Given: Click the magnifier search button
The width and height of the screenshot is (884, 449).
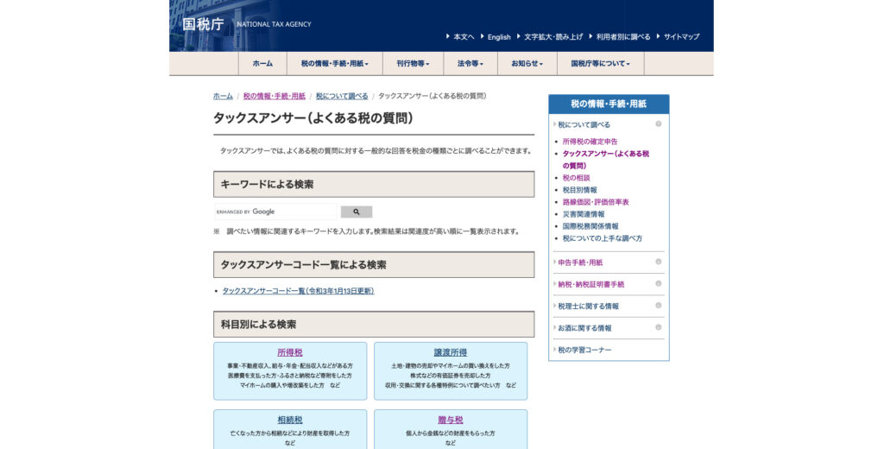Looking at the screenshot, I should (356, 212).
